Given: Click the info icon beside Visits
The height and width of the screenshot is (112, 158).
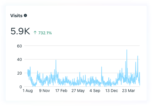Looking at the screenshot, I should [25, 15].
